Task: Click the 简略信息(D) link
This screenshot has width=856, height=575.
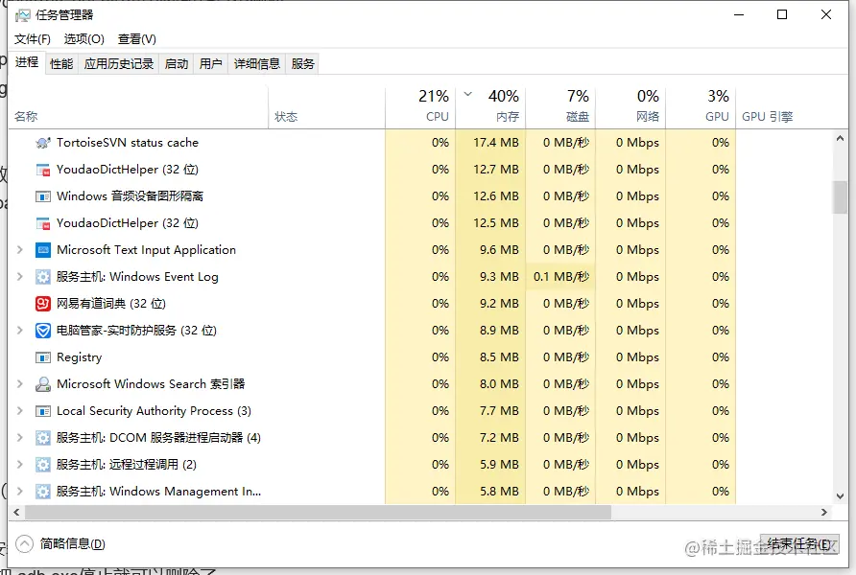Action: 73,544
